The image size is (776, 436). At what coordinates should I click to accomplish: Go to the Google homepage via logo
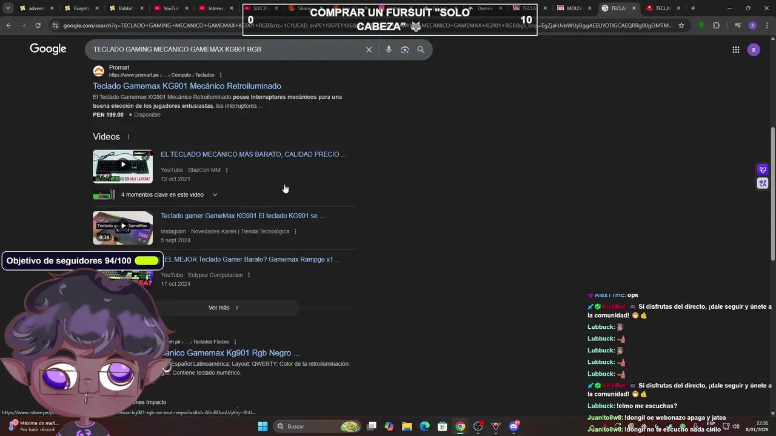click(x=48, y=49)
